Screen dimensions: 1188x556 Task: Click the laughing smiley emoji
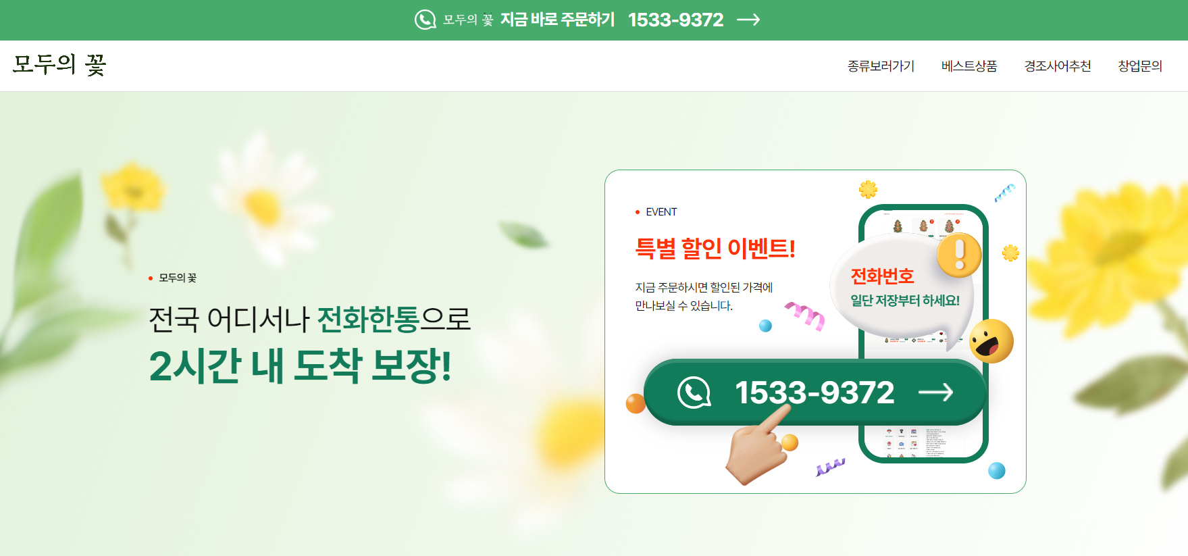(x=991, y=341)
